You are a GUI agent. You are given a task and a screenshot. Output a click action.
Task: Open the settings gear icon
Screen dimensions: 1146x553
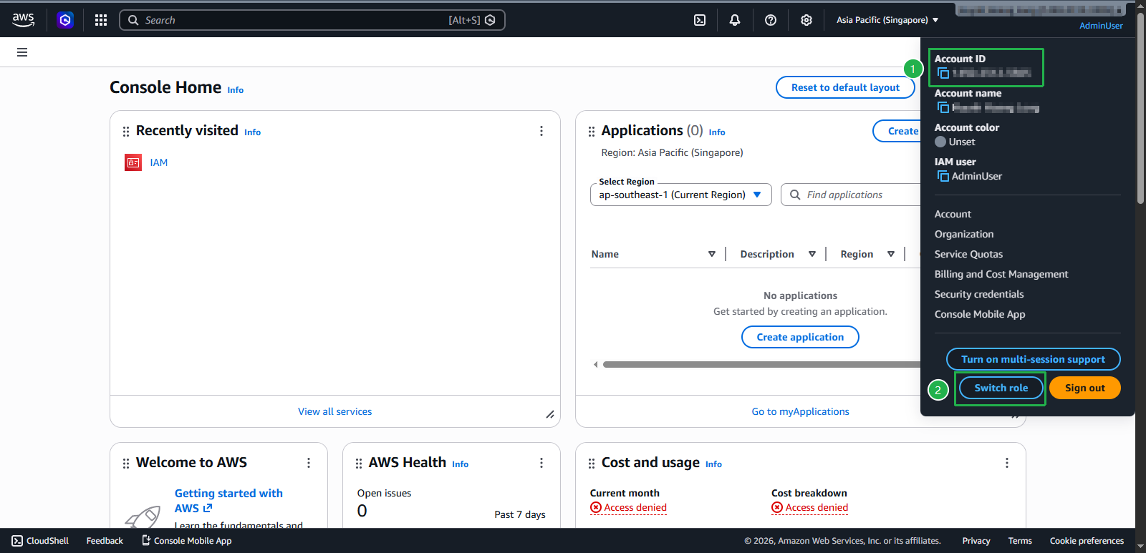(806, 20)
